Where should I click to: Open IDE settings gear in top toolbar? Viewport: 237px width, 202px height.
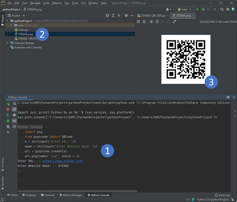coord(227,9)
